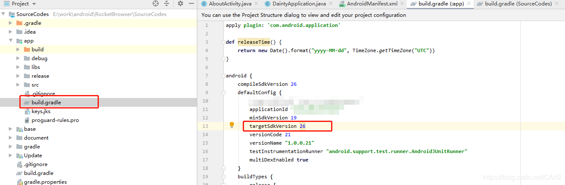Click the testInstrumentationRunner code line
This screenshot has width=565, height=185.
click(x=358, y=151)
